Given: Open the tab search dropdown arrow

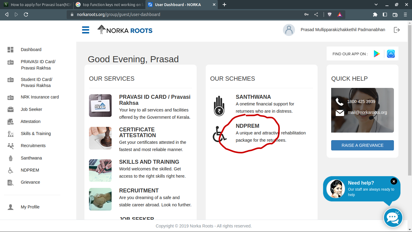Looking at the screenshot, I should (x=376, y=5).
